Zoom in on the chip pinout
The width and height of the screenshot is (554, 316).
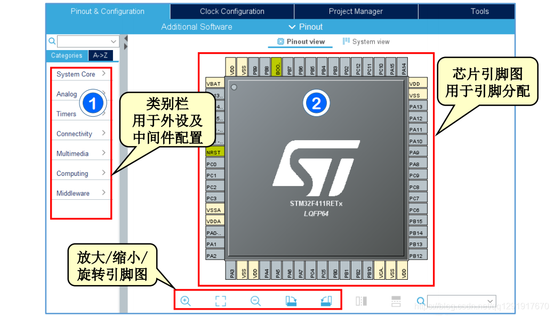[x=186, y=301]
